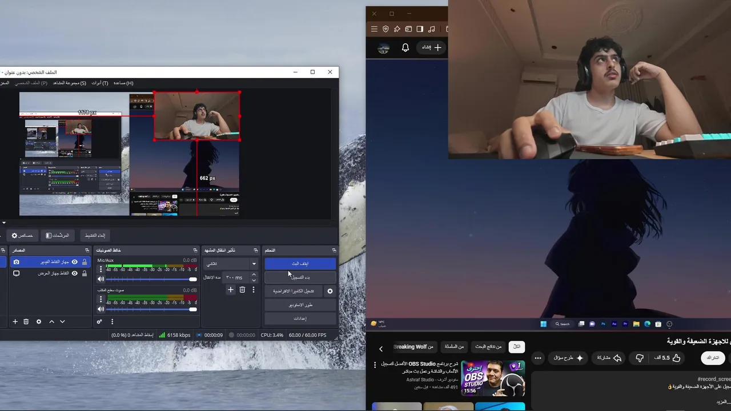Viewport: 731px width, 411px height.
Task: Toggle lock on video capture device source
Action: pyautogui.click(x=85, y=262)
